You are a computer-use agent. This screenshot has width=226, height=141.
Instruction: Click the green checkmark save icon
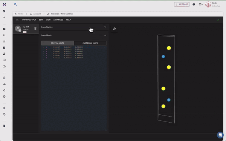click(x=218, y=20)
